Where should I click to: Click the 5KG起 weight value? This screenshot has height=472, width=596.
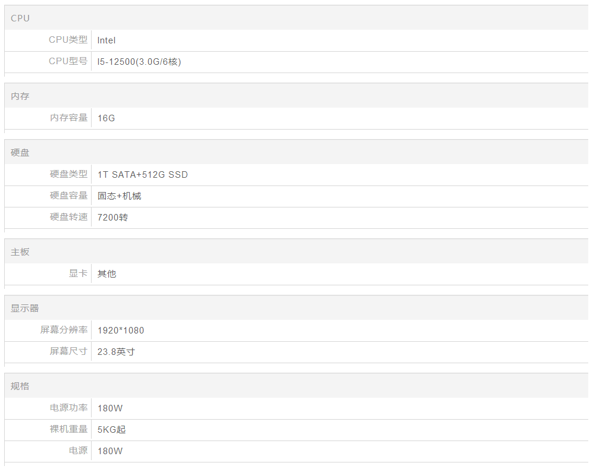tap(112, 430)
